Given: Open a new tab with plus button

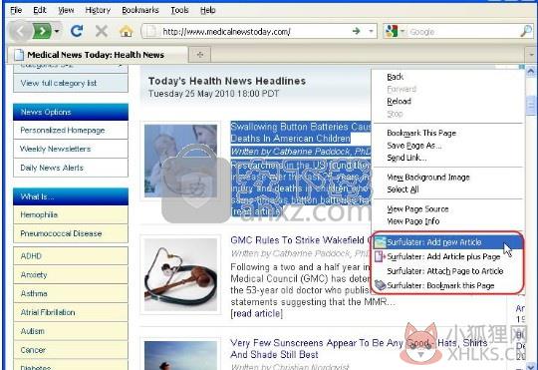Looking at the screenshot, I should (x=200, y=55).
